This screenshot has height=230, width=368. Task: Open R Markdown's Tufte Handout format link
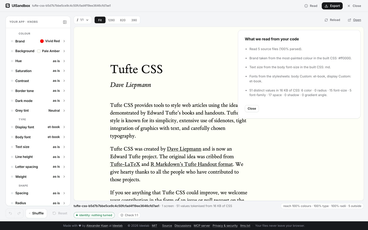(192, 164)
